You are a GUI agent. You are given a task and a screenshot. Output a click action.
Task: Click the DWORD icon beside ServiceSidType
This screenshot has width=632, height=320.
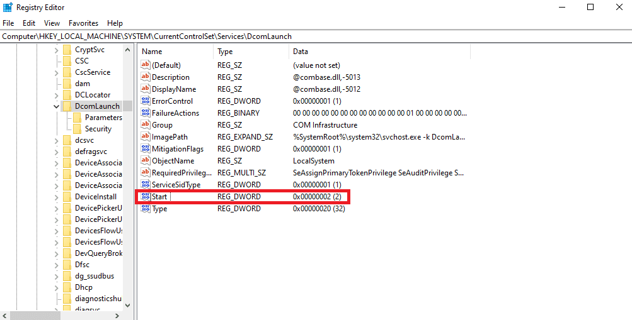coord(145,185)
